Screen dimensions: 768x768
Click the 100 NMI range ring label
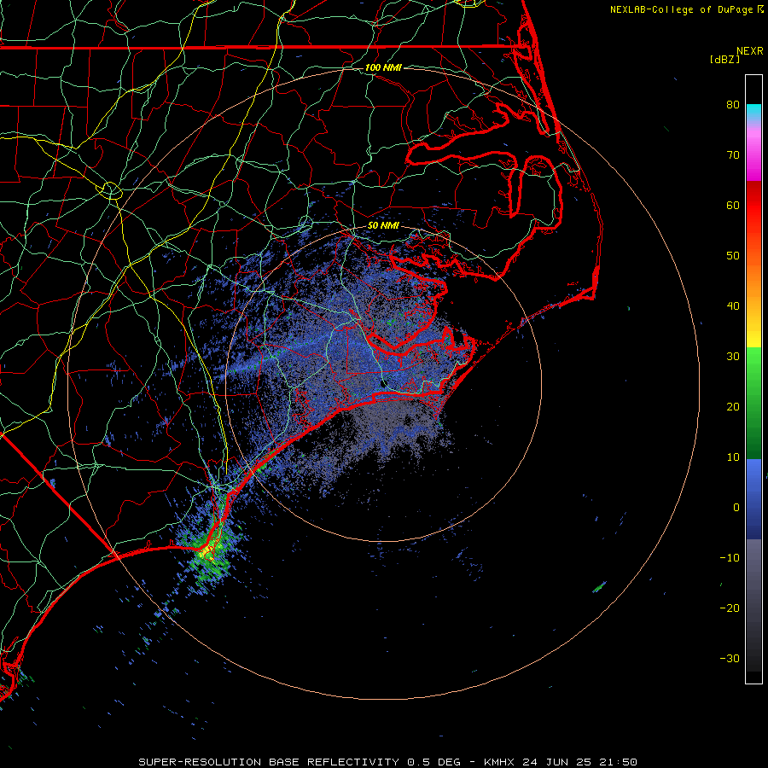coord(383,67)
